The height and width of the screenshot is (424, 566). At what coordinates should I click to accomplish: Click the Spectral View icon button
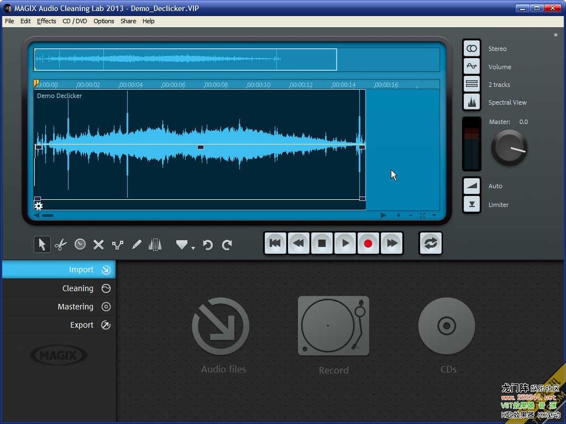[x=471, y=102]
